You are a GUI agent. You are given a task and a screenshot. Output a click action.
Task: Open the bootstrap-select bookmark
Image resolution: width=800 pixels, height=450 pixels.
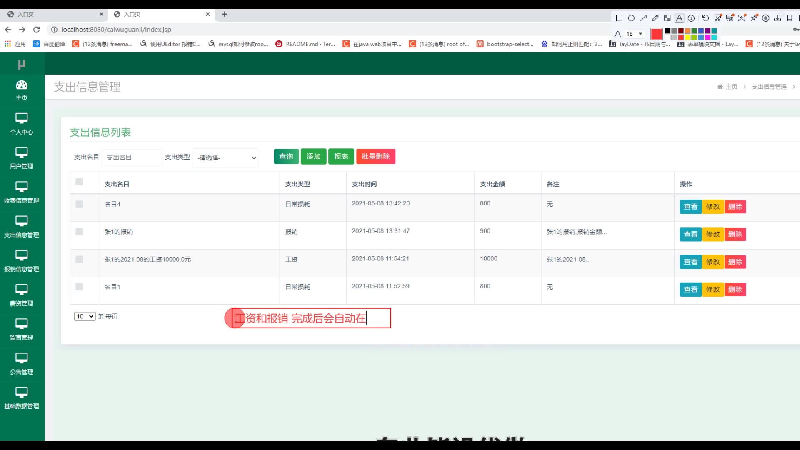[505, 44]
